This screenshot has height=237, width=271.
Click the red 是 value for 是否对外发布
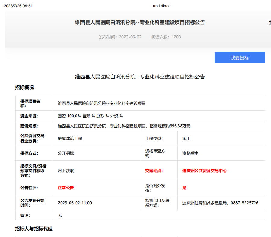(x=184, y=188)
